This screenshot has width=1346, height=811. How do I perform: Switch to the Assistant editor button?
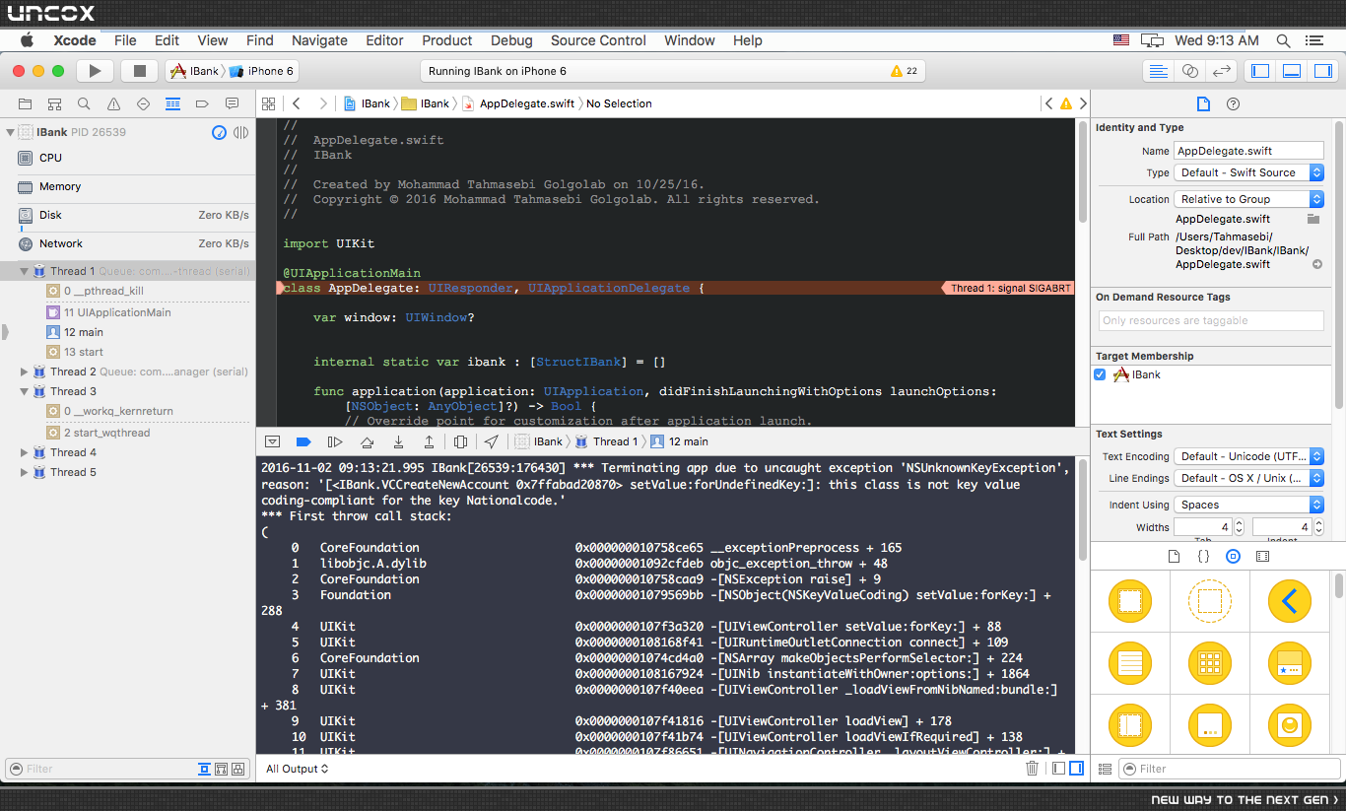[x=1189, y=71]
